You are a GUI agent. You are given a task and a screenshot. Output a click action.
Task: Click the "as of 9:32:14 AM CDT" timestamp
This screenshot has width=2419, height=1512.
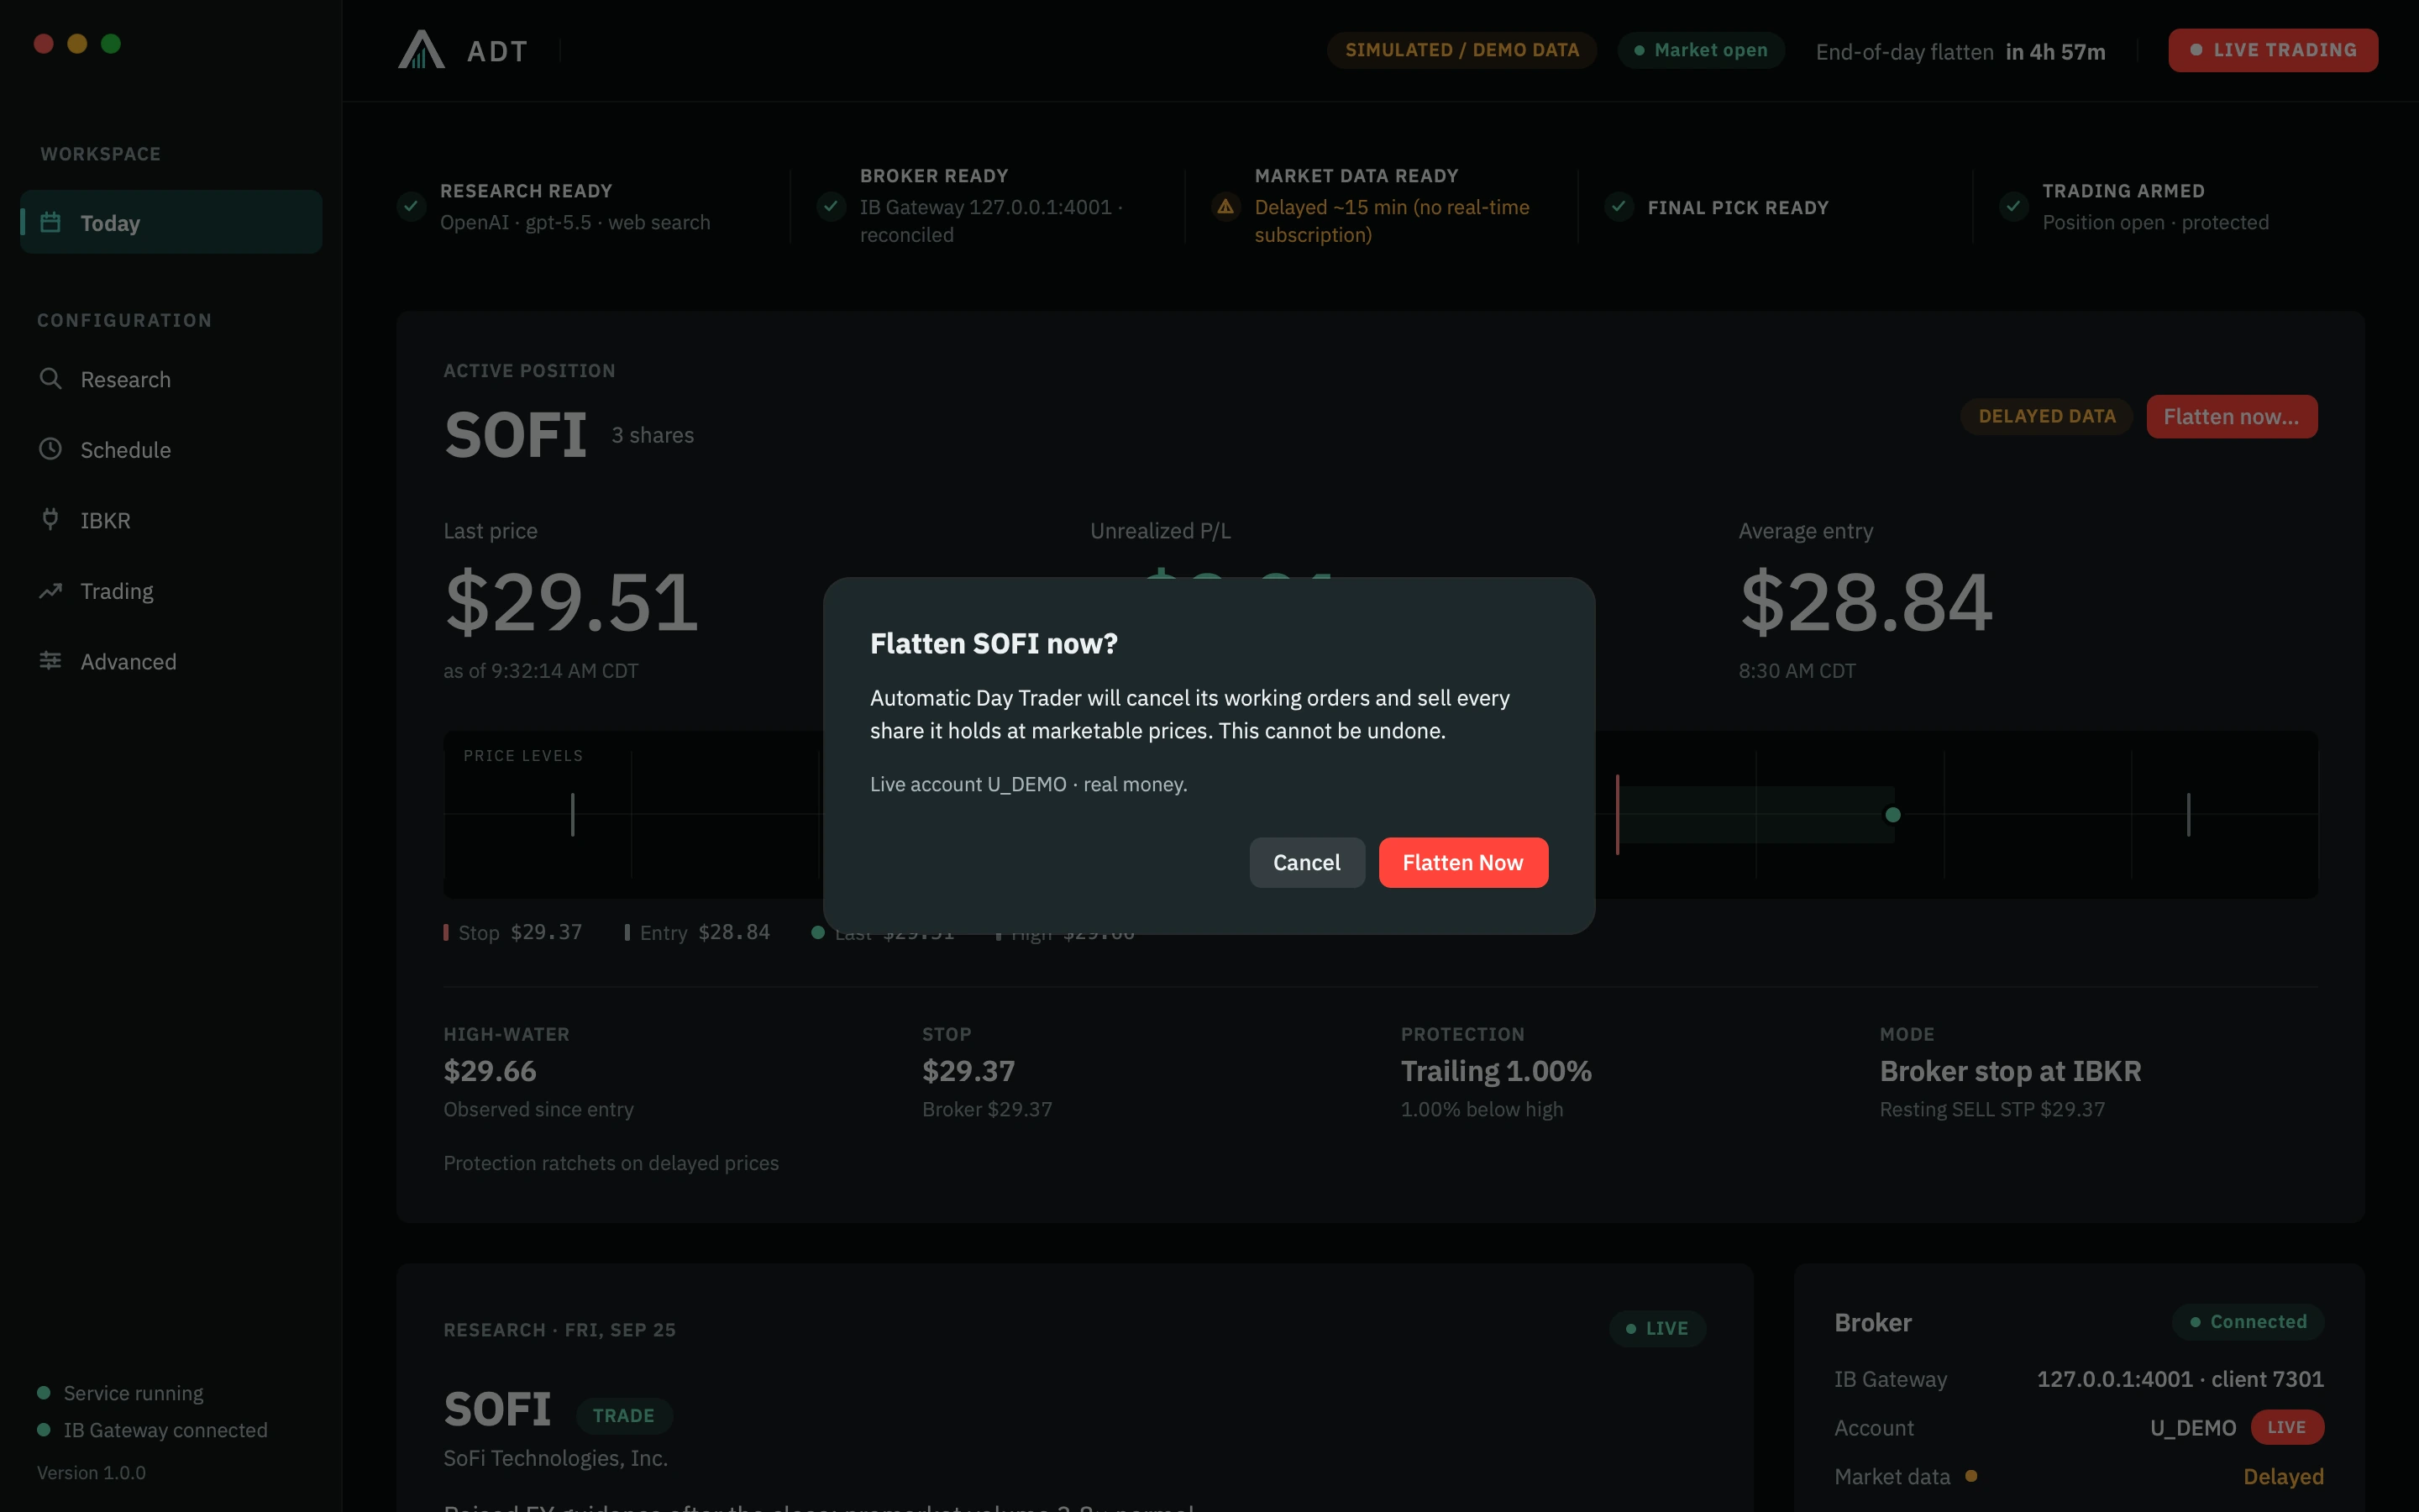click(x=541, y=670)
